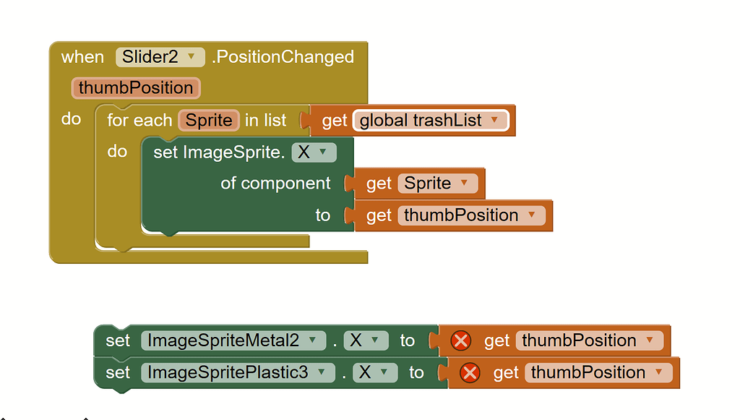Expand the X property dropdown in set ImageSprite block
The width and height of the screenshot is (740, 420).
point(322,153)
